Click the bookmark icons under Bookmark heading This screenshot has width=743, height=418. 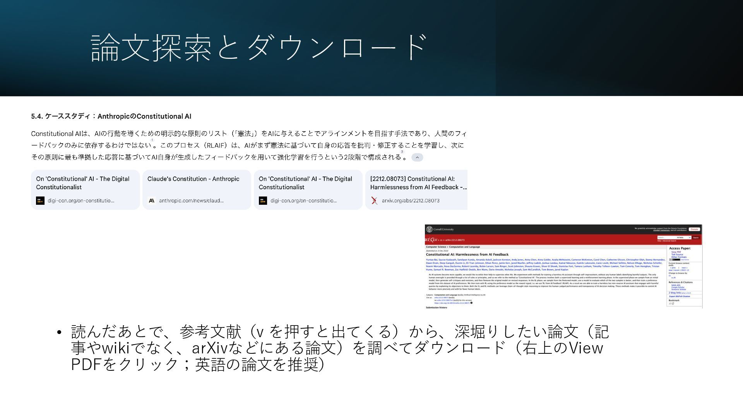[671, 303]
